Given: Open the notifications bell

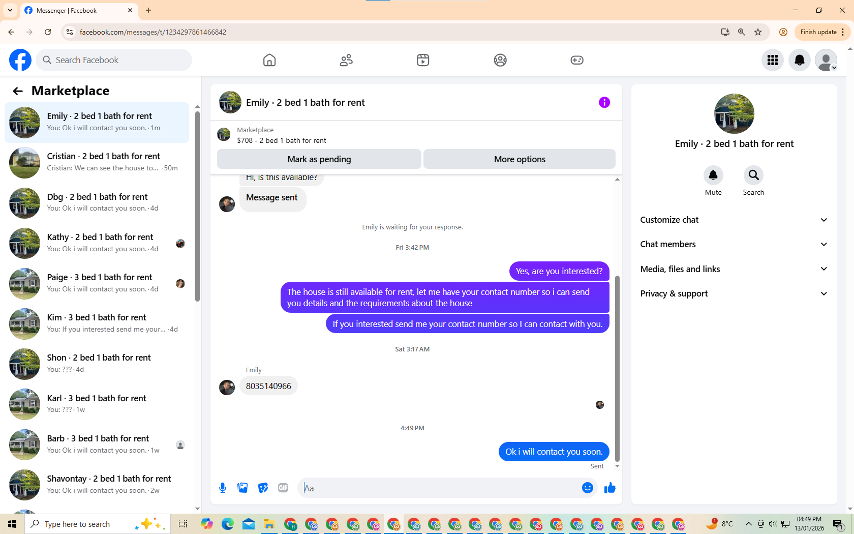Looking at the screenshot, I should (800, 60).
